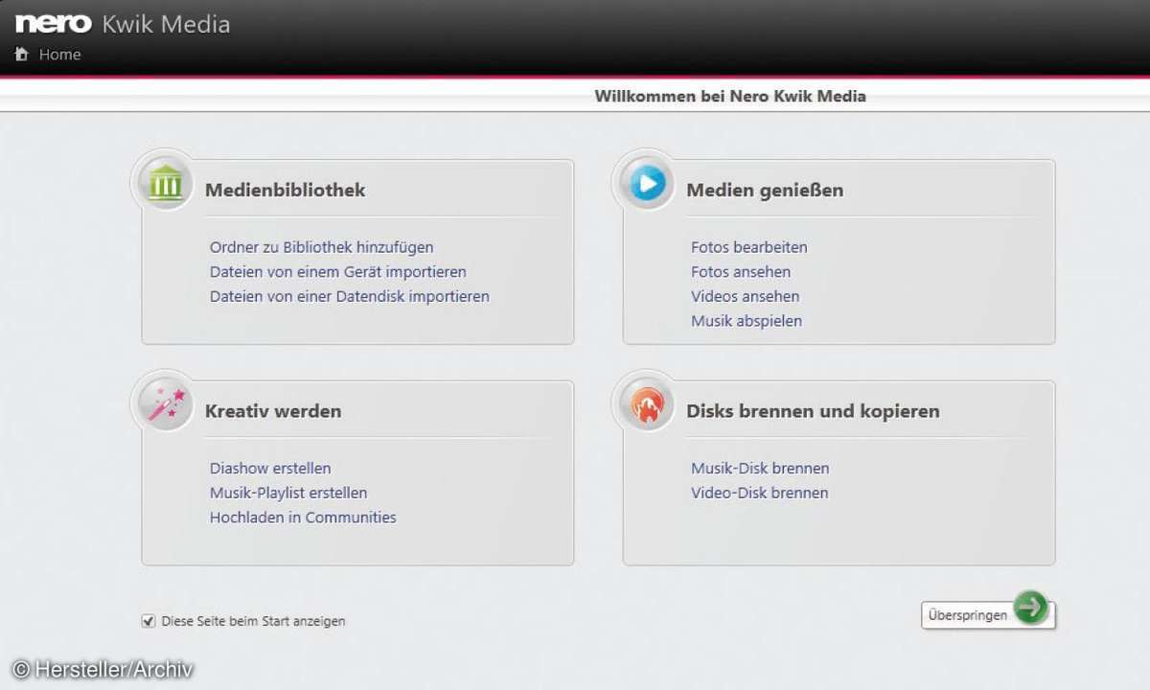Open 'Hochladen in Communities' link
Viewport: 1150px width, 690px height.
pyautogui.click(x=303, y=517)
